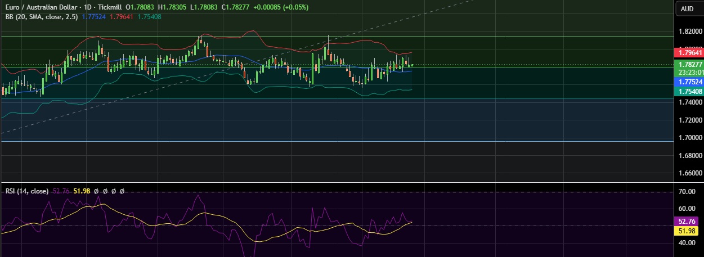The width and height of the screenshot is (704, 257).
Task: Click the yellow 51.98 value in RSI legend
Action: click(x=82, y=191)
